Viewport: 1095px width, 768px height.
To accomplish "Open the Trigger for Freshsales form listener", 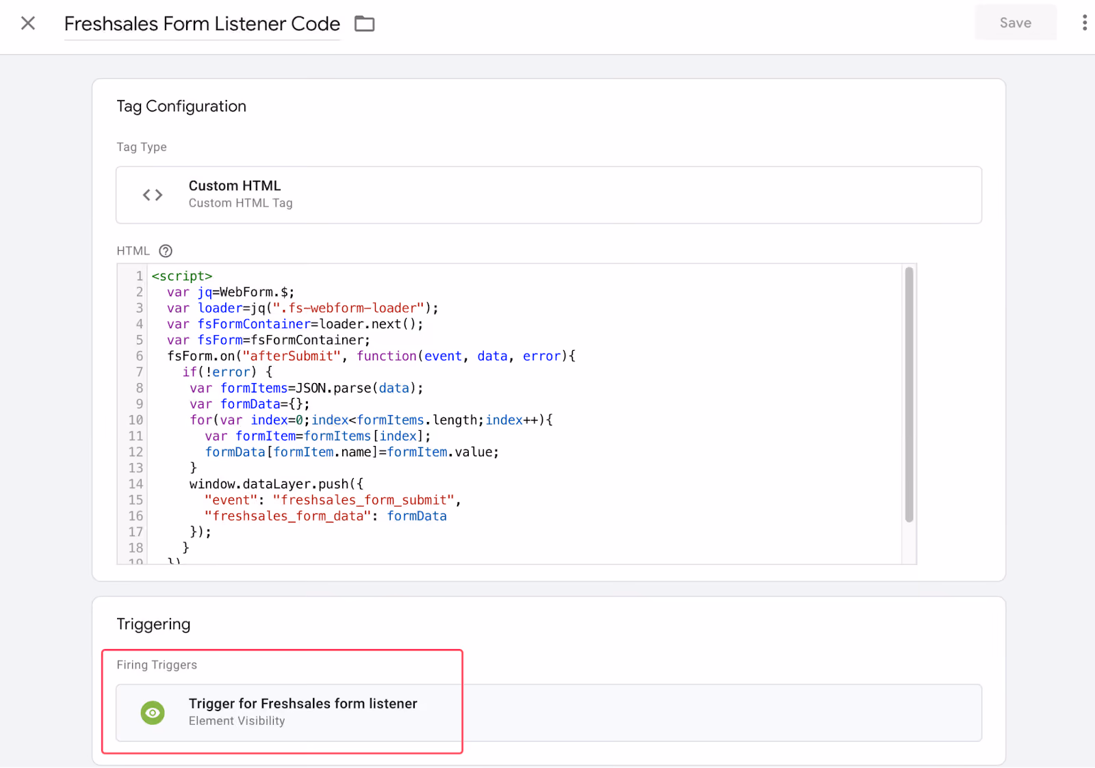I will click(x=548, y=713).
